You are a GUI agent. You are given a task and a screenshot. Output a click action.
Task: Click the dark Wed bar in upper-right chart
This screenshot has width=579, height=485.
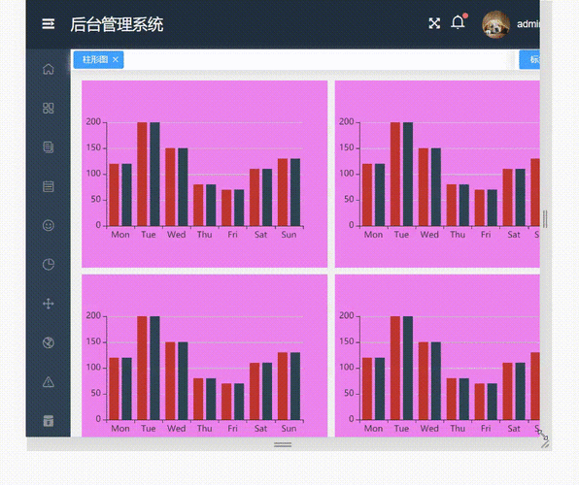pos(436,187)
